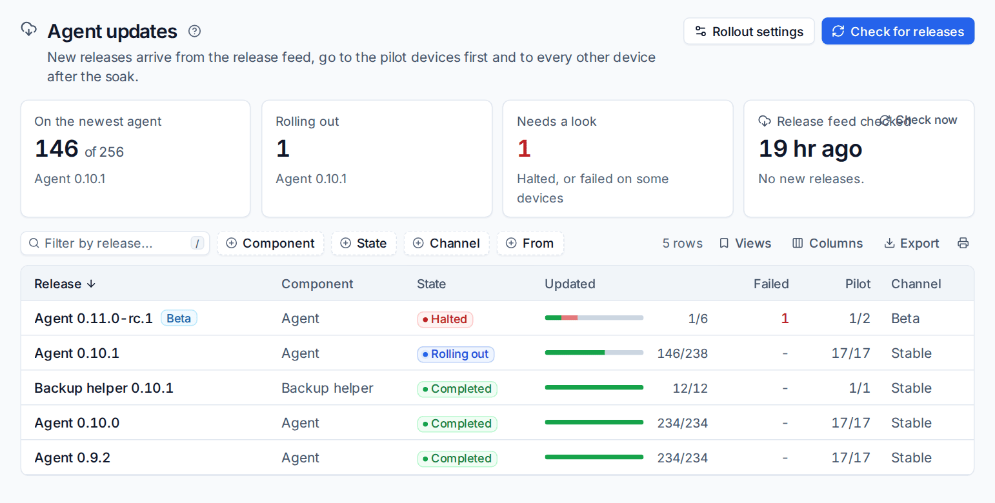Focus the Filter by release search field
The width and height of the screenshot is (995, 503).
(x=116, y=243)
